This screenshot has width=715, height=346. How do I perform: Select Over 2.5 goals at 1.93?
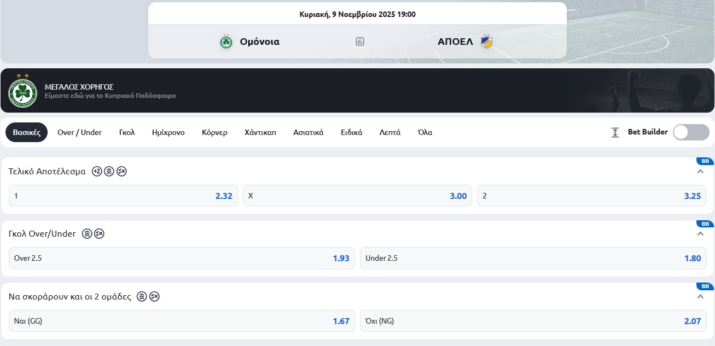click(x=182, y=258)
